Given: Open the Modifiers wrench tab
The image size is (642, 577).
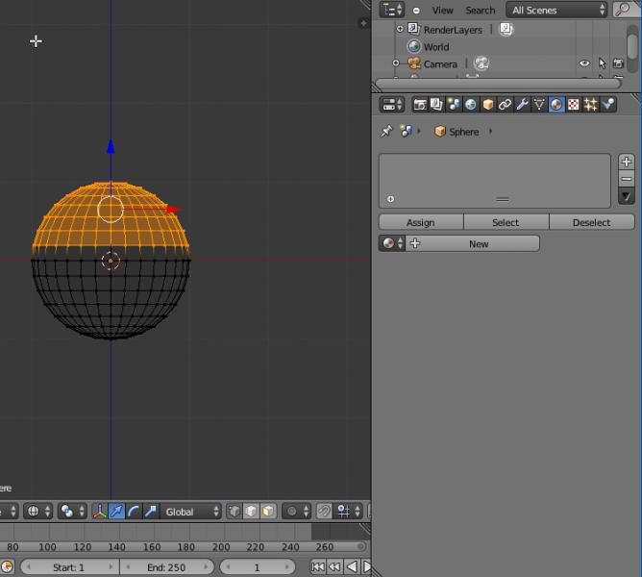Looking at the screenshot, I should coord(522,105).
